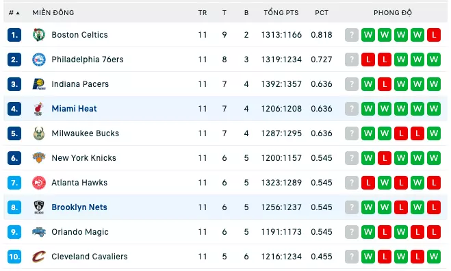Click the New York Knicks logo
Viewport: 451px width, 271px height.
(39, 158)
